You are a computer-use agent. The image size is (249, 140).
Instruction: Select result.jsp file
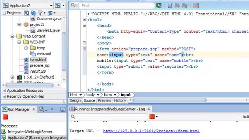[x=38, y=71]
